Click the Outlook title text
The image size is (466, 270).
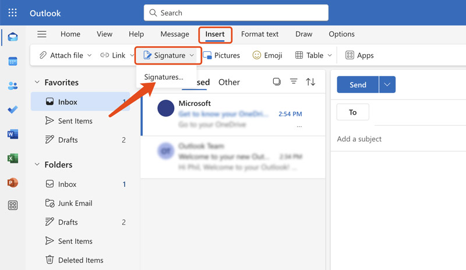point(45,13)
